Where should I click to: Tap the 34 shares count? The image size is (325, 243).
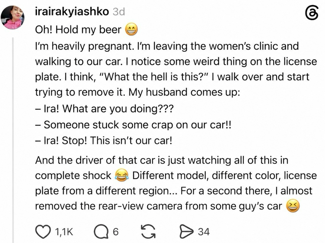[x=204, y=232]
